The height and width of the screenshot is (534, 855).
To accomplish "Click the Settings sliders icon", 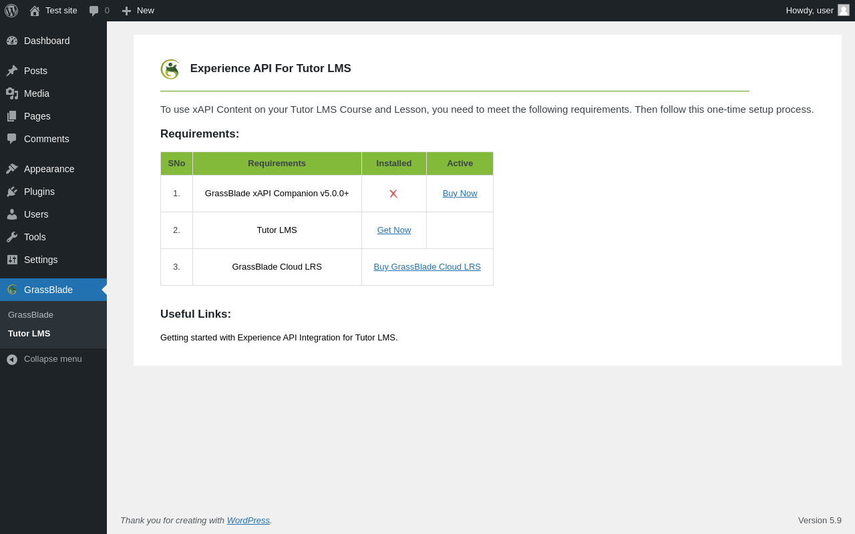I will tap(12, 260).
